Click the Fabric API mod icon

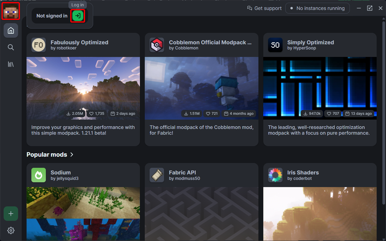click(157, 175)
